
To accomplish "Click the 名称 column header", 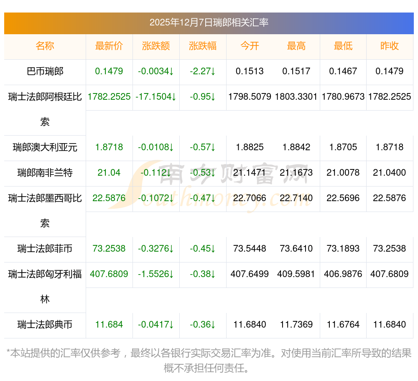I will [x=45, y=46].
